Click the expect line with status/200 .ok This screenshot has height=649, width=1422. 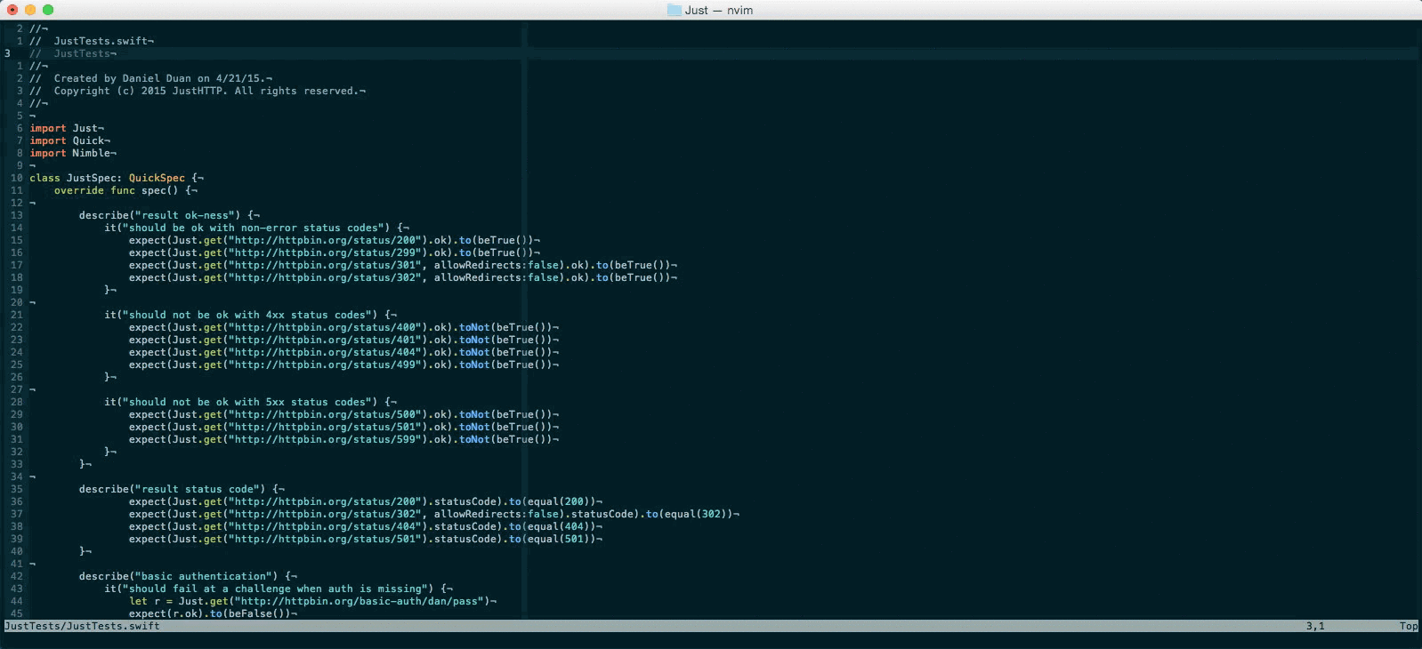[335, 240]
